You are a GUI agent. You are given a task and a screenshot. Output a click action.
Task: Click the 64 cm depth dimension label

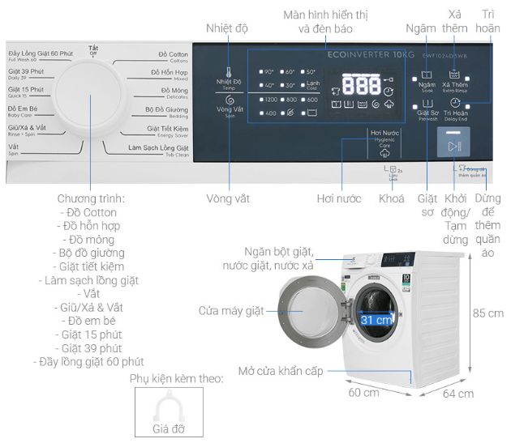458,394
